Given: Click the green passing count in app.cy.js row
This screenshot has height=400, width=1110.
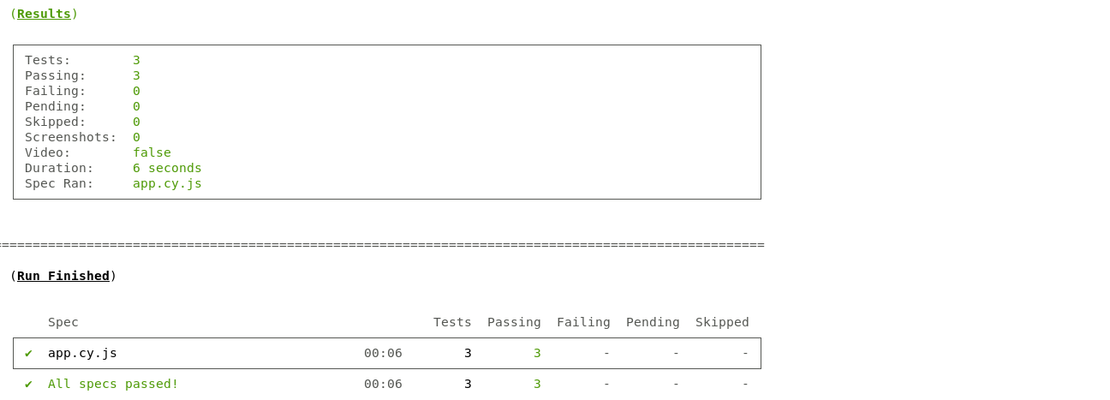Looking at the screenshot, I should [x=537, y=353].
